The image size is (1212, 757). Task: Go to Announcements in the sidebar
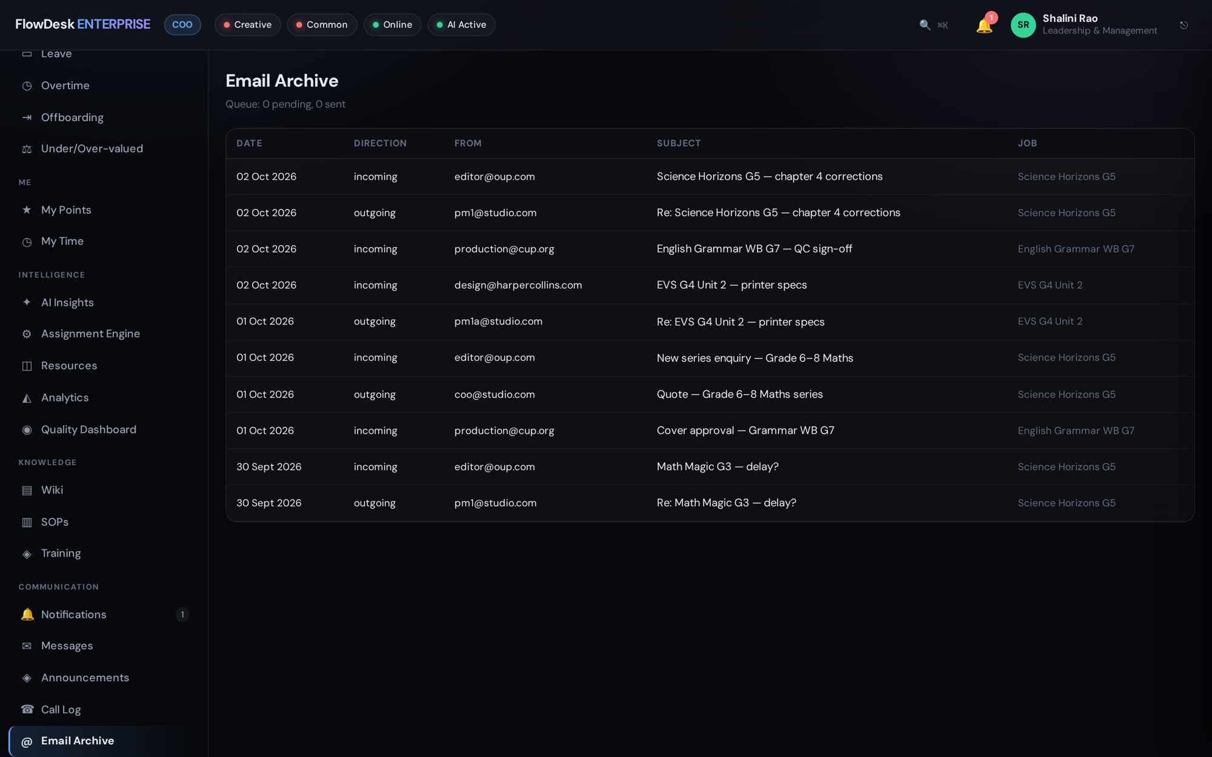pos(104,678)
